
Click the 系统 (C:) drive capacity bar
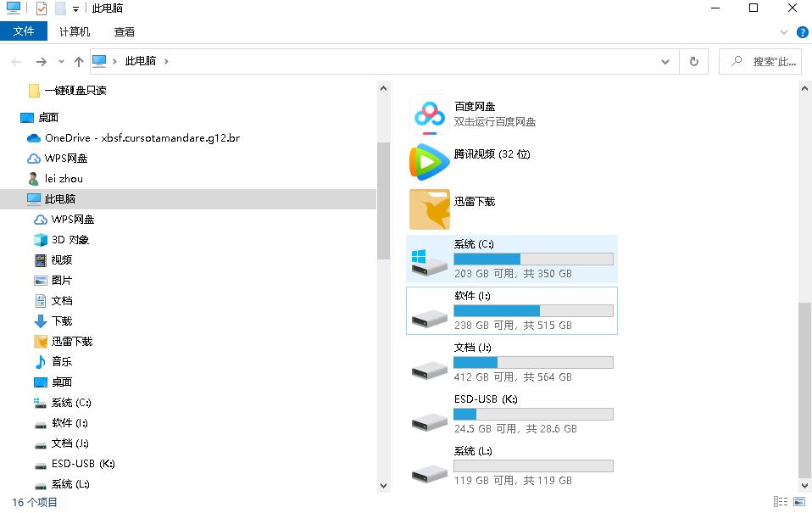pyautogui.click(x=533, y=259)
